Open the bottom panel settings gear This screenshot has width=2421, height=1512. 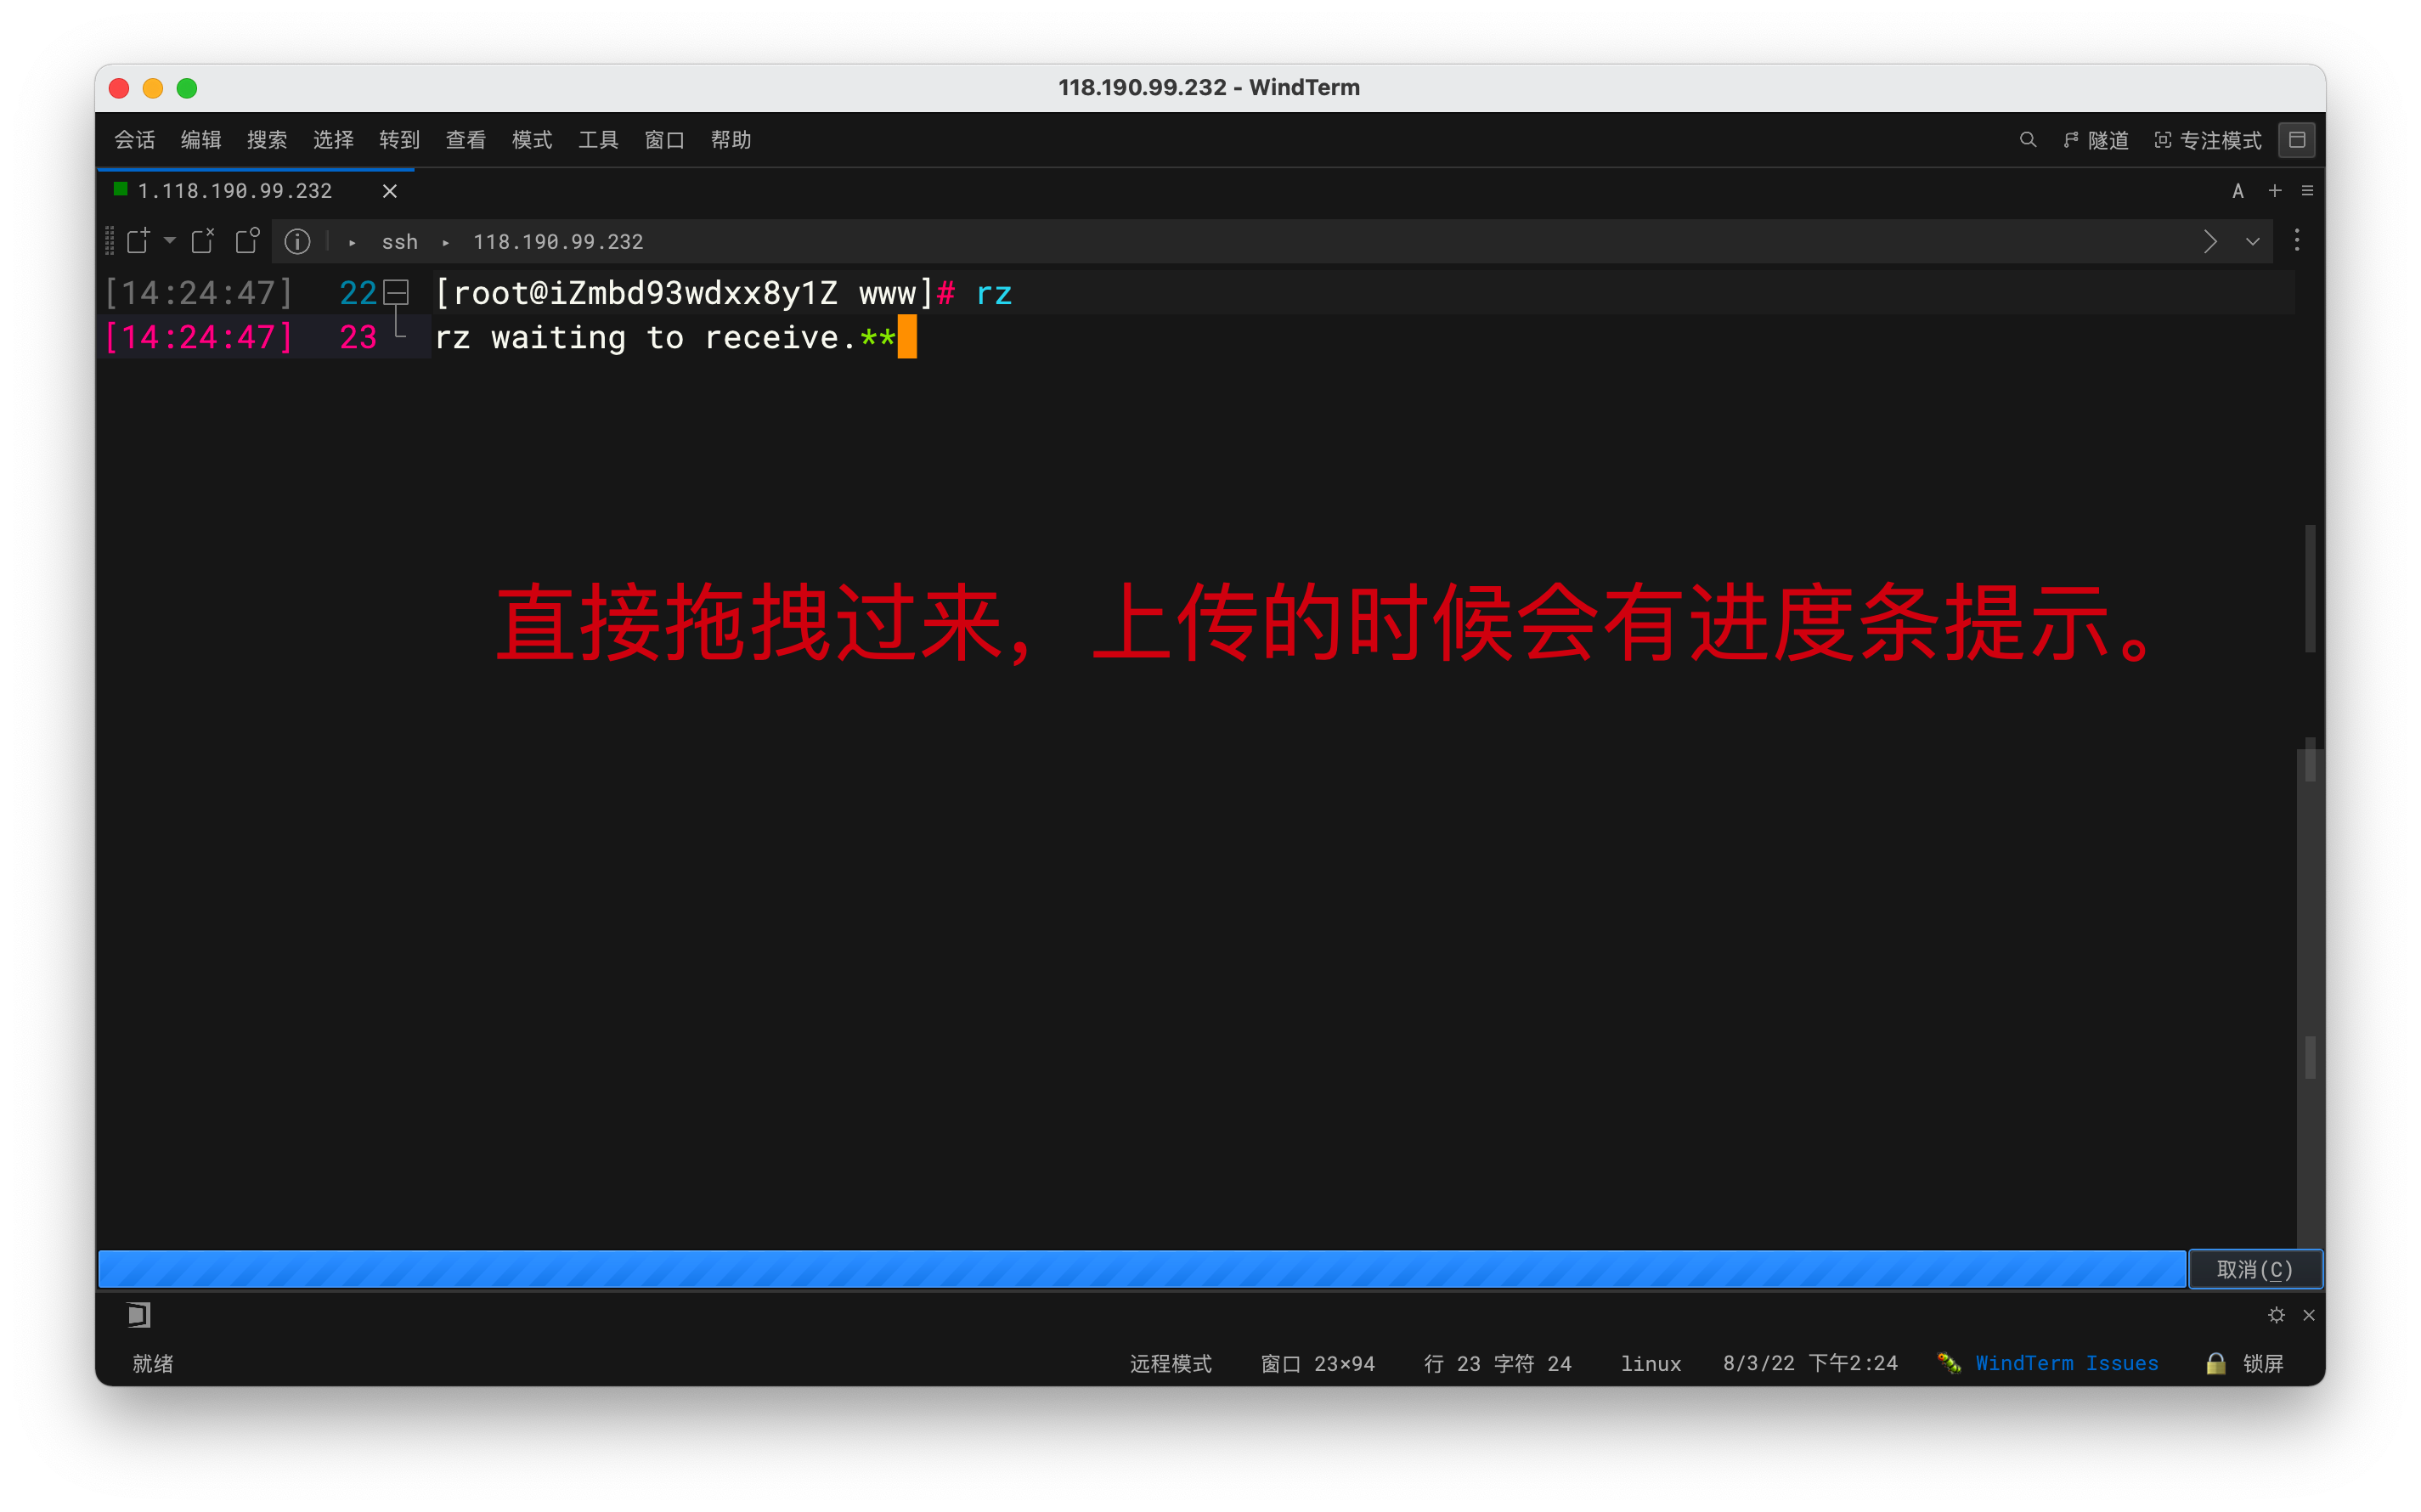pos(2276,1315)
